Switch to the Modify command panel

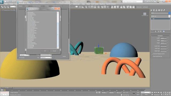[154, 10]
